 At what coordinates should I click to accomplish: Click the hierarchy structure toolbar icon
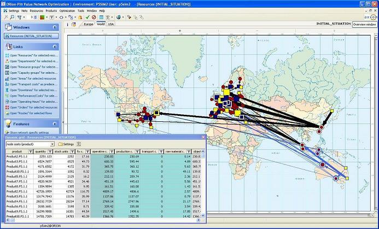point(71,17)
